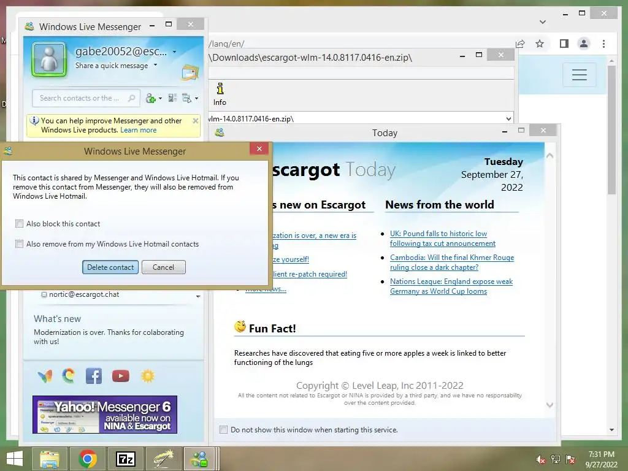Dismiss the improve Messenger info banner
Image resolution: width=628 pixels, height=471 pixels.
coord(196,121)
